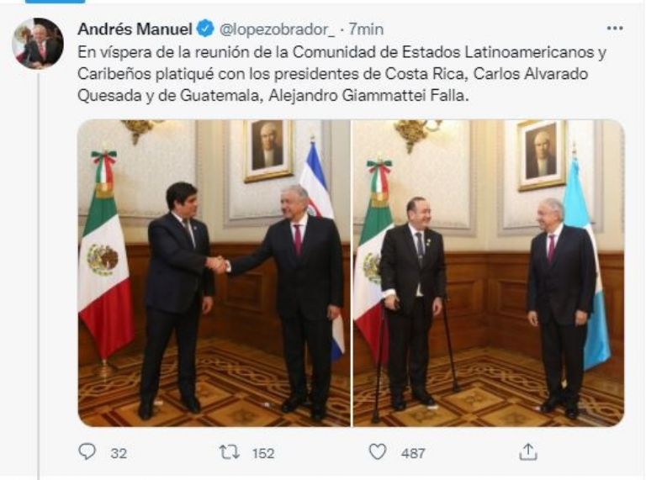646x480 pixels.
Task: Click the 32 replies count
Action: (119, 453)
